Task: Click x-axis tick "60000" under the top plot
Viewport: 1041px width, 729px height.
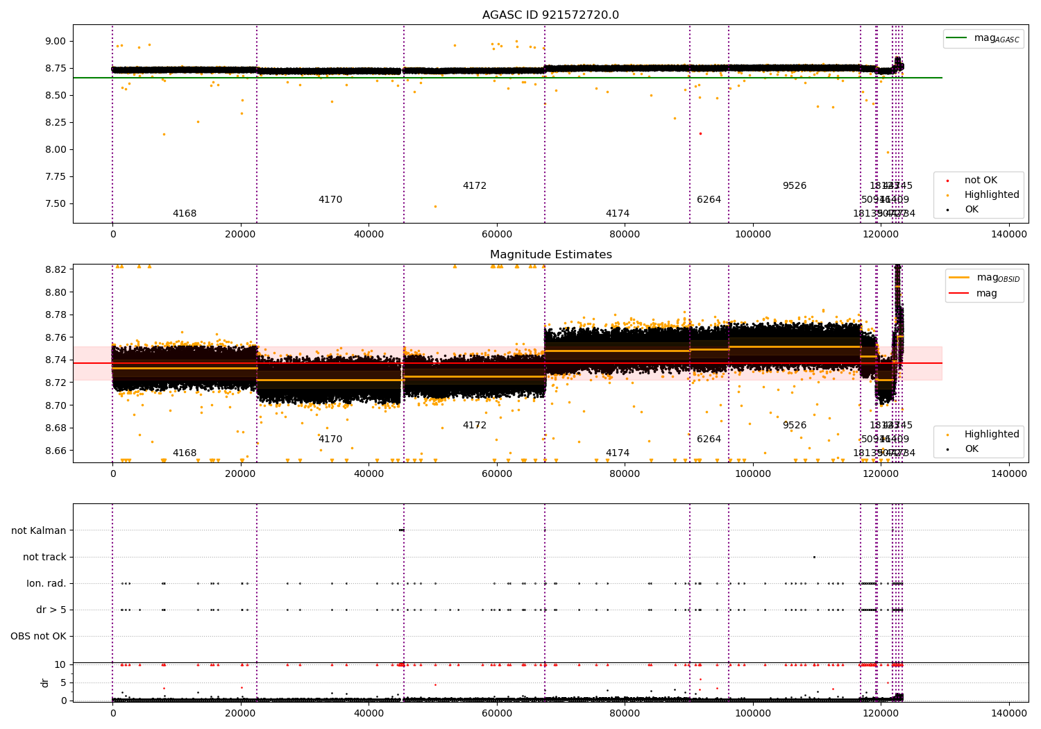Action: pyautogui.click(x=497, y=235)
